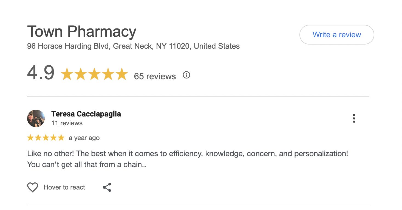
Task: Click the last large star in overall rating
Action: pos(121,74)
